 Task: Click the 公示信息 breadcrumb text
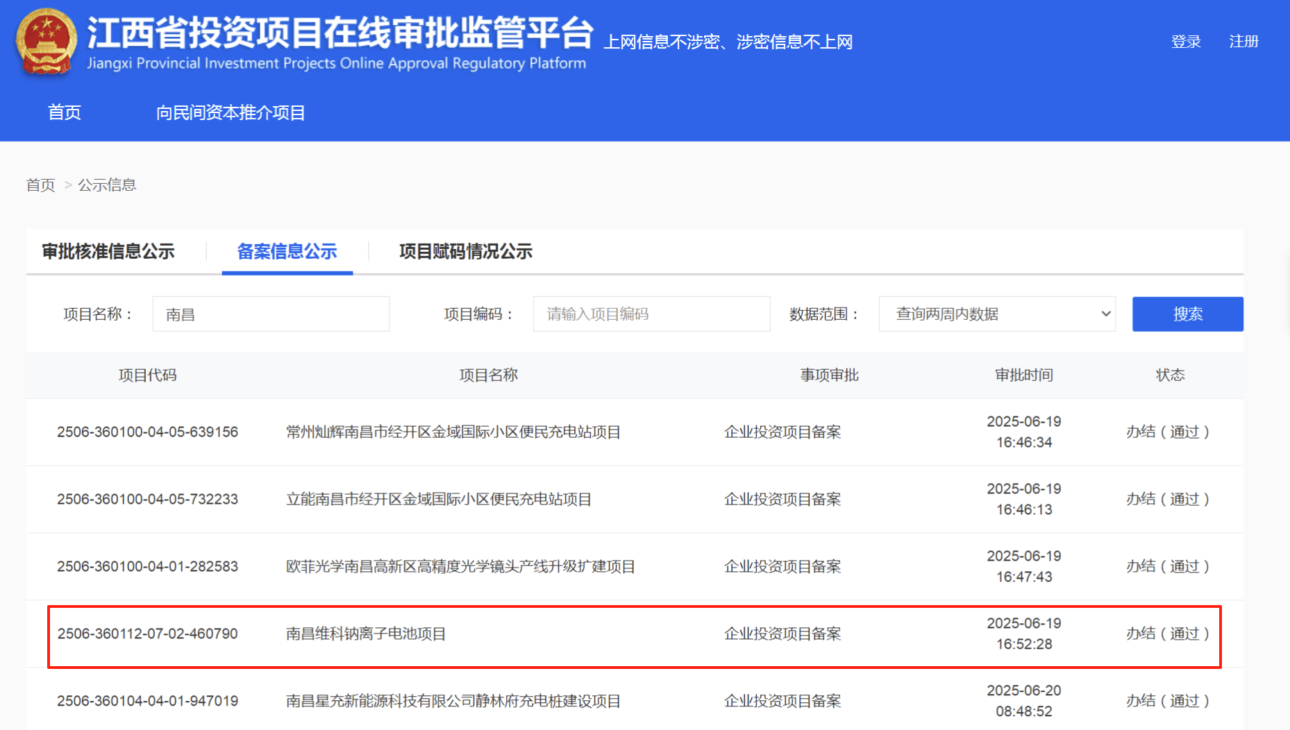pyautogui.click(x=107, y=185)
